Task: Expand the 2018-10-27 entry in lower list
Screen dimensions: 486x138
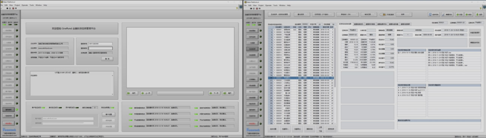Action: coord(398,95)
